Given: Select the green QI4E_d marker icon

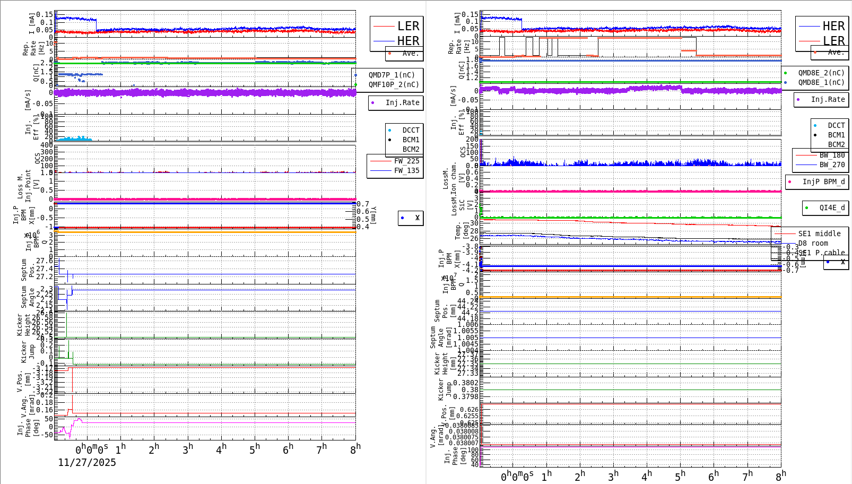Looking at the screenshot, I should [x=807, y=208].
